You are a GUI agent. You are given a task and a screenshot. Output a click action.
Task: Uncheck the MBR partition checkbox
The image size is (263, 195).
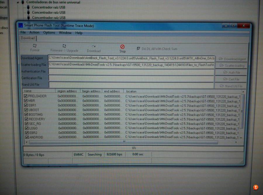(x=26, y=101)
